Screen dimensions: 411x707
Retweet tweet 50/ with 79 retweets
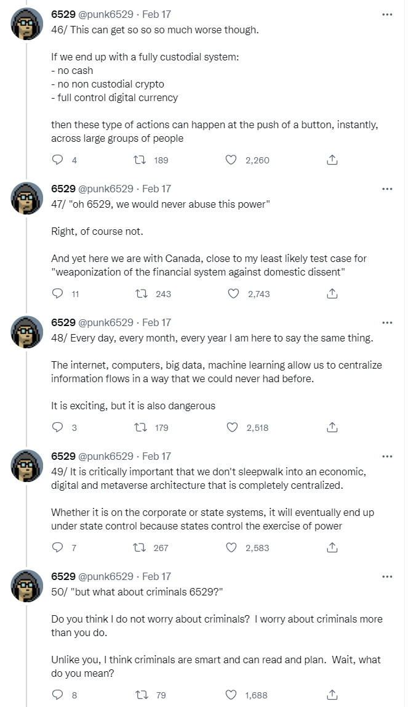click(x=140, y=695)
